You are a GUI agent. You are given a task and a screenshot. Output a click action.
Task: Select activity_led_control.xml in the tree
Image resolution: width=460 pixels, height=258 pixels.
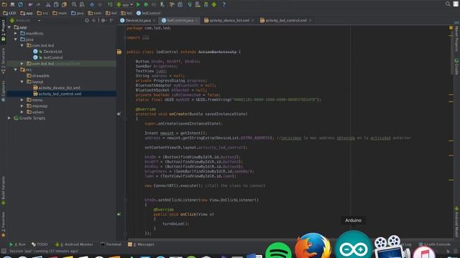tap(57, 94)
